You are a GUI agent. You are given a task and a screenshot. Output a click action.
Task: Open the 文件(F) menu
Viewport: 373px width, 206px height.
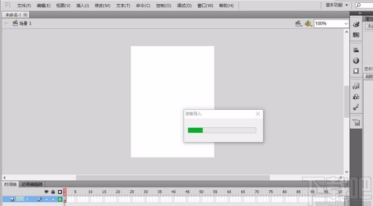click(24, 5)
